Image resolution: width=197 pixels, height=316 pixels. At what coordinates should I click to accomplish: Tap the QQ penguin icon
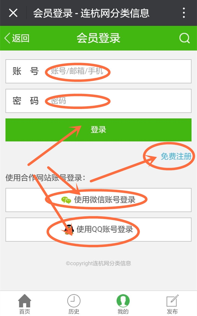pos(69,229)
